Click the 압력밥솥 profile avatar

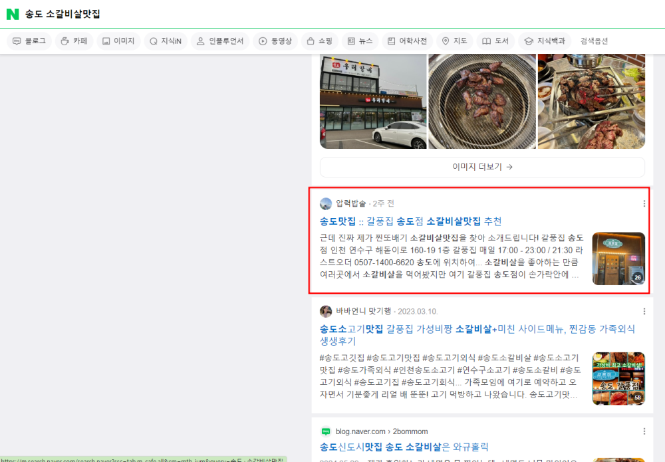[326, 203]
